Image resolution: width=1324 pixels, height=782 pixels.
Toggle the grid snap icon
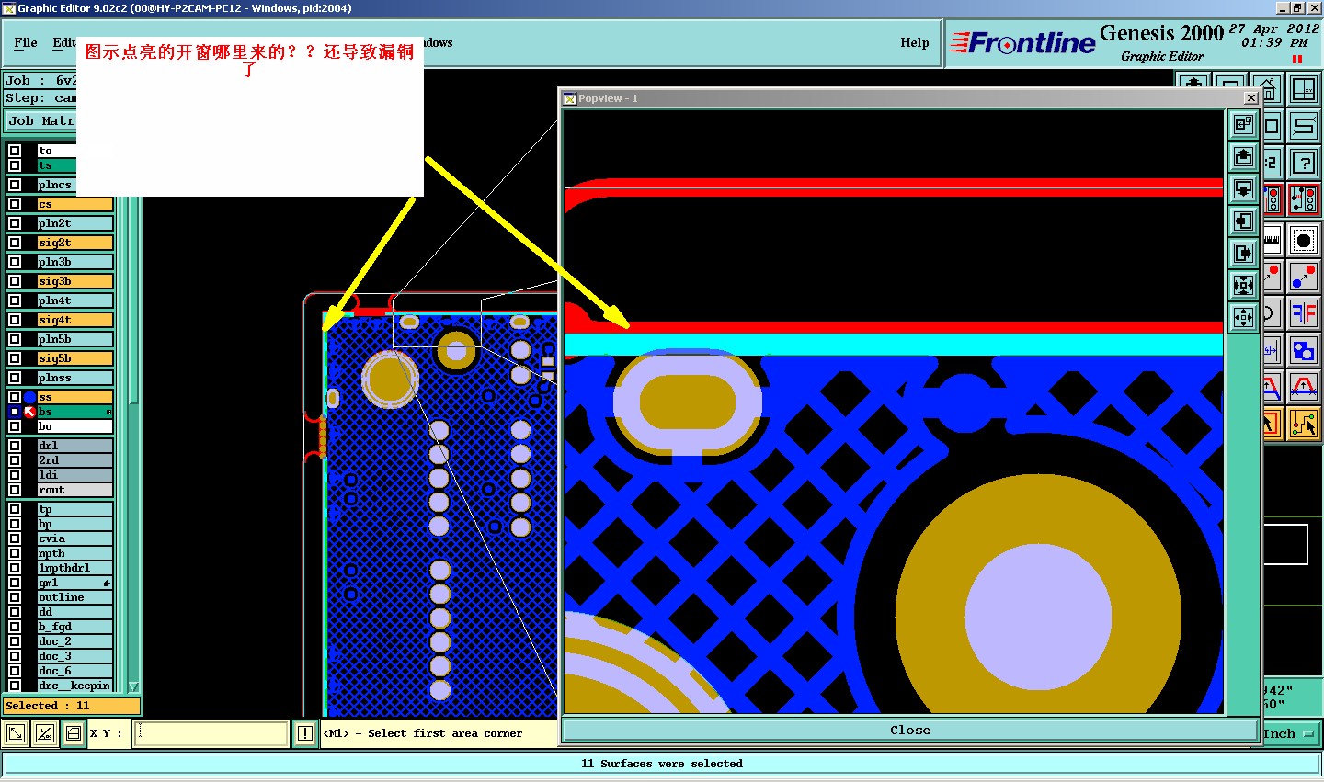click(74, 733)
